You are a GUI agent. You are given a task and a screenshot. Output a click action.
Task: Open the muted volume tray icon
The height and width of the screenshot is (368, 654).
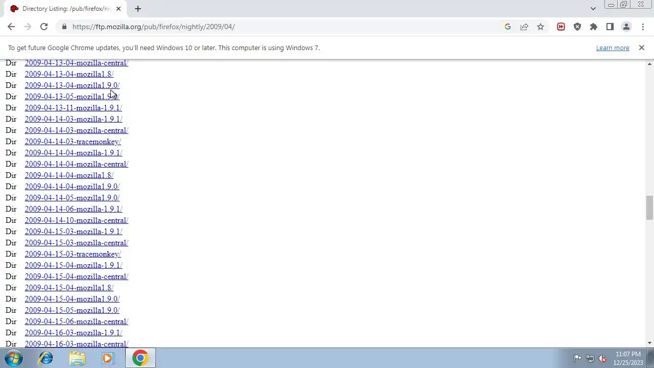[x=603, y=358]
